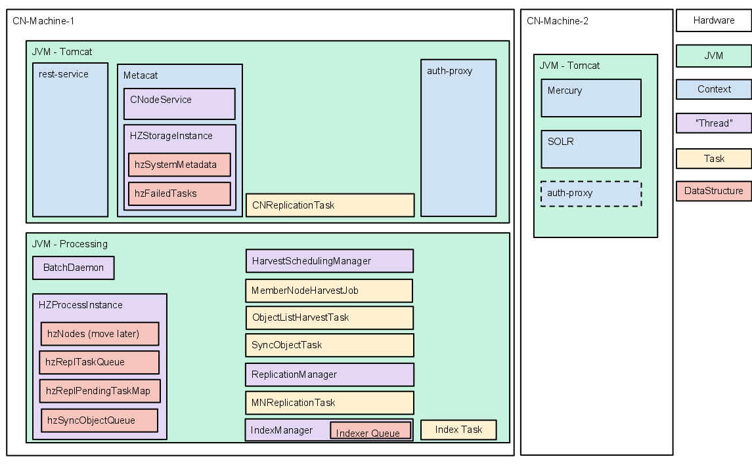
Task: Click the SyncObjectTask box
Action: (329, 345)
